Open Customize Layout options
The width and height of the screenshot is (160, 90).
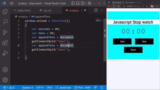pyautogui.click(x=89, y=3)
